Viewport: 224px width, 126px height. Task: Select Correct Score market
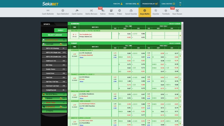coord(55,73)
